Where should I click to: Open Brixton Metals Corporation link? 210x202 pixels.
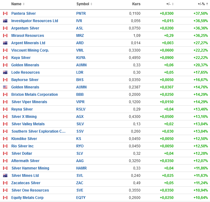[x=35, y=95]
